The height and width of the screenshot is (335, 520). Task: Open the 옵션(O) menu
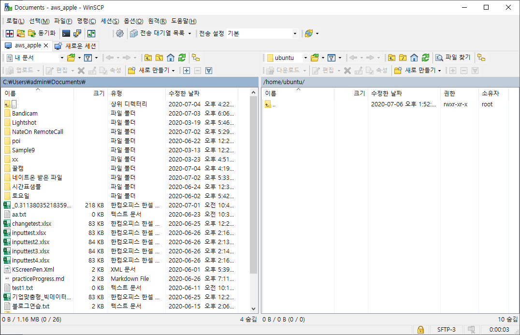click(133, 21)
